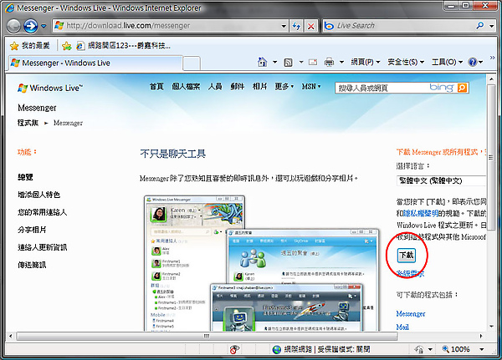Open the Print options dropdown arrow

click(341, 62)
